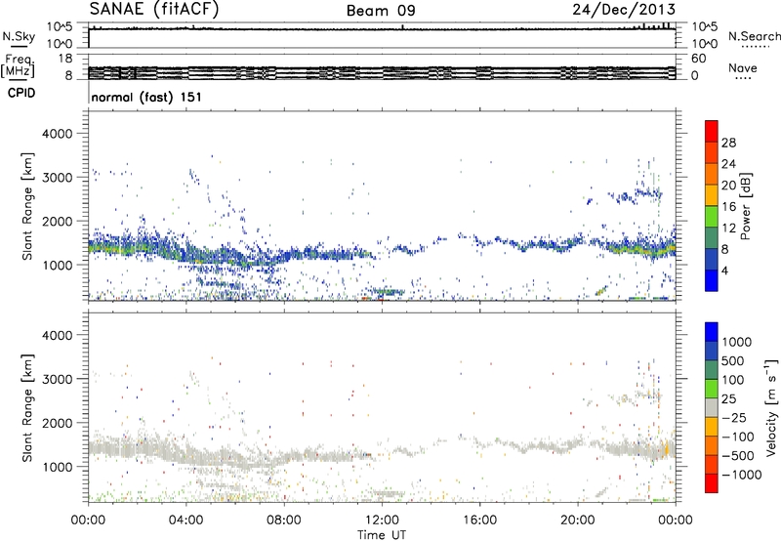This screenshot has height=541, width=781.
Task: Click the normal (fast) 151 mode text
Action: [x=147, y=97]
